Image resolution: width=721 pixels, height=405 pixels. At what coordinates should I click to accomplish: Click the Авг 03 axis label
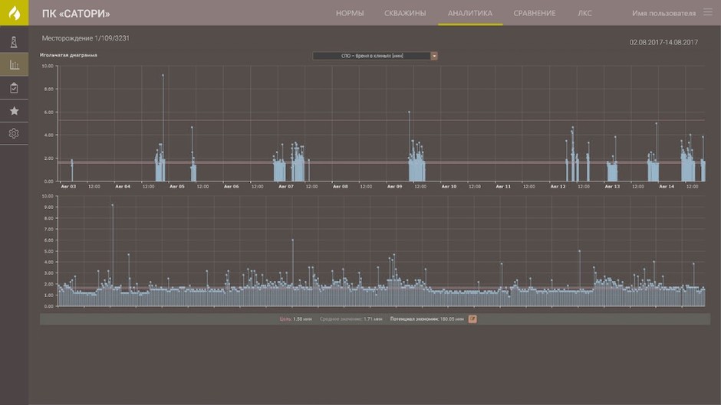tap(68, 187)
